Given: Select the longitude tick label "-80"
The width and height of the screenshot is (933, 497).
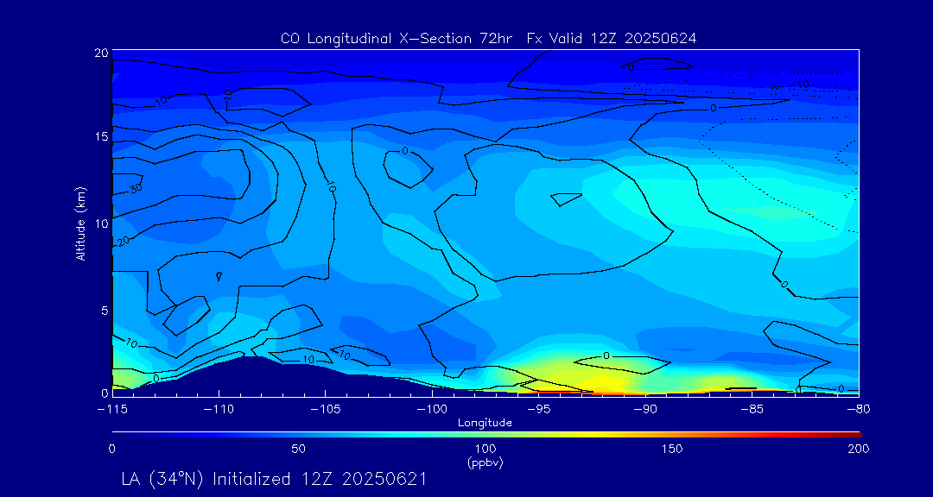Looking at the screenshot, I should click(860, 410).
